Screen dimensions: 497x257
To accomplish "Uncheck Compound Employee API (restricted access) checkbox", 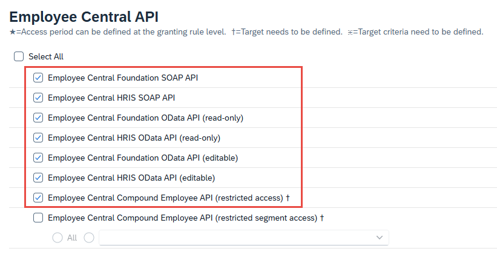I will point(38,198).
